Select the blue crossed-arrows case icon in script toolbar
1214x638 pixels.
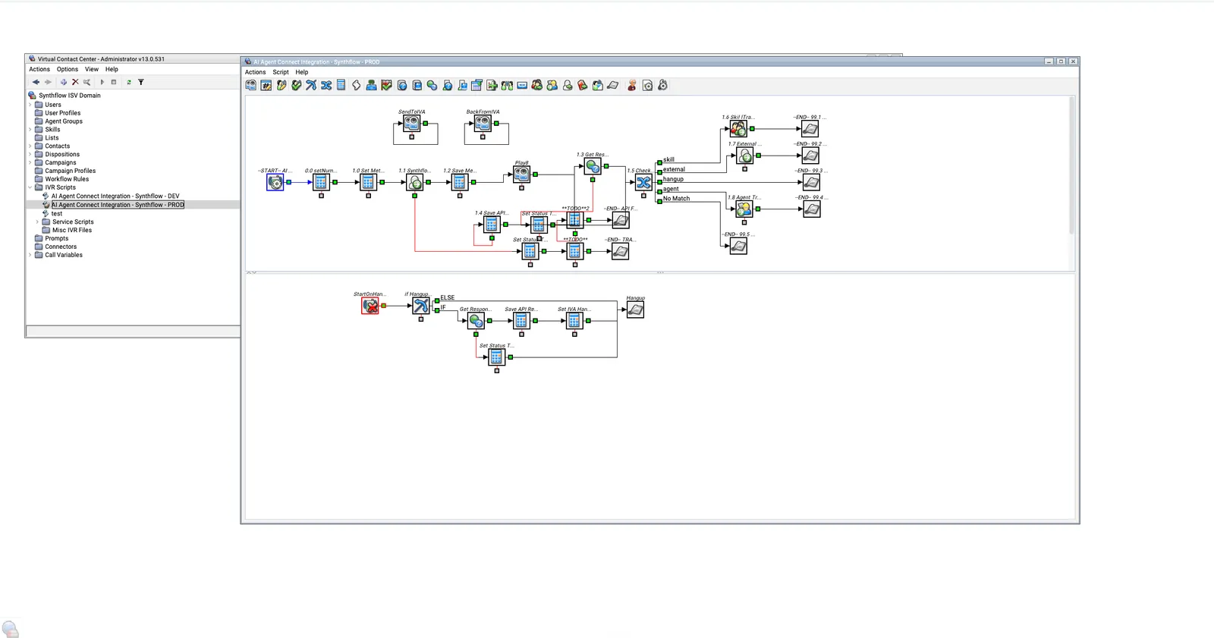coord(326,85)
